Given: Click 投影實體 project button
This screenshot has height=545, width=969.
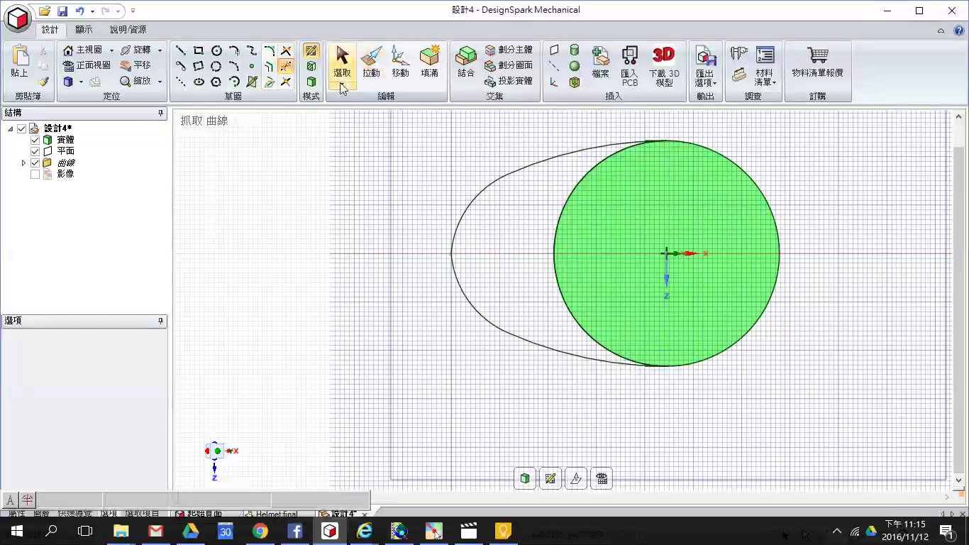Looking at the screenshot, I should point(509,82).
